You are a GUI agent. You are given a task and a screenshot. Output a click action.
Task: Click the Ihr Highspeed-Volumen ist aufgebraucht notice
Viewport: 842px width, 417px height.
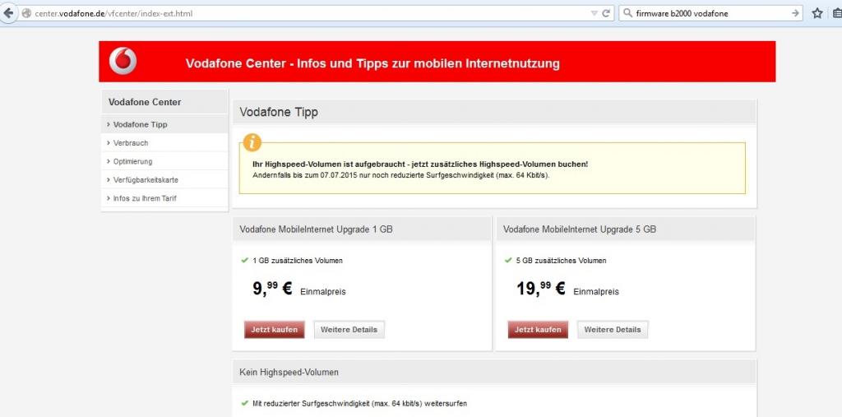(x=420, y=164)
